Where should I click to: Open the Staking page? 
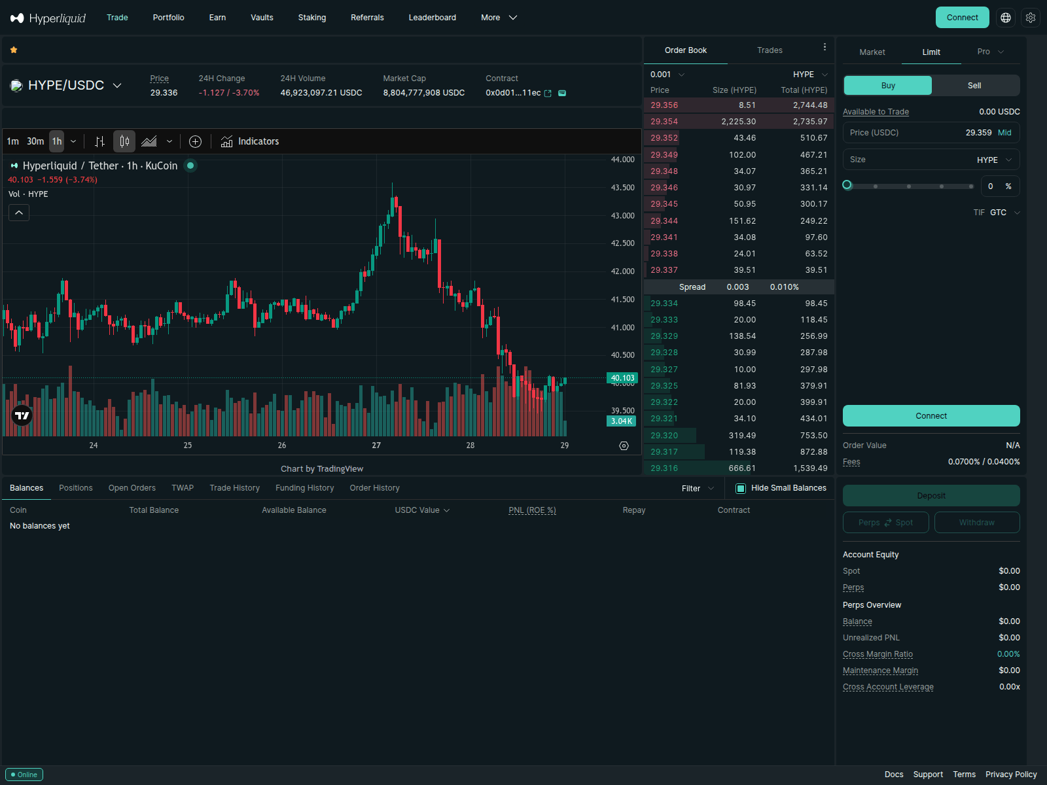pos(312,18)
